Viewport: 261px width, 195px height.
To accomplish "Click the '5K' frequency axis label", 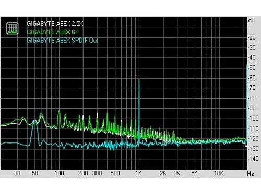I will click(x=195, y=173).
